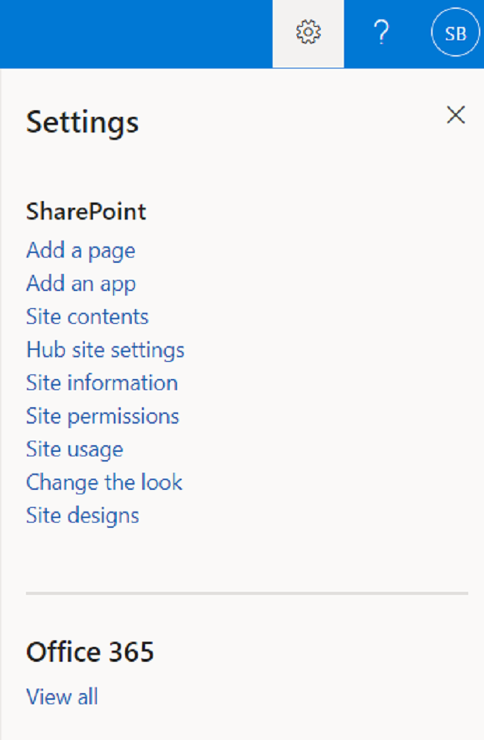Click Add an app
The image size is (484, 740).
point(80,284)
